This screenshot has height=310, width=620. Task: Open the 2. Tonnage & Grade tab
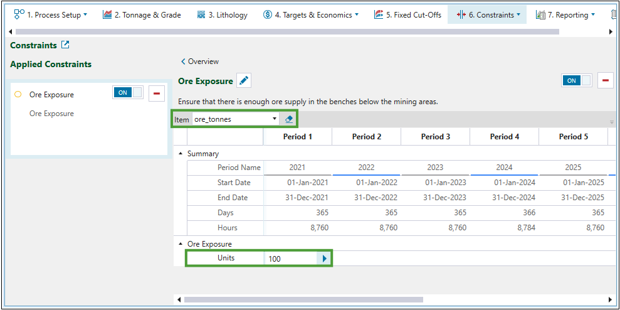(142, 15)
